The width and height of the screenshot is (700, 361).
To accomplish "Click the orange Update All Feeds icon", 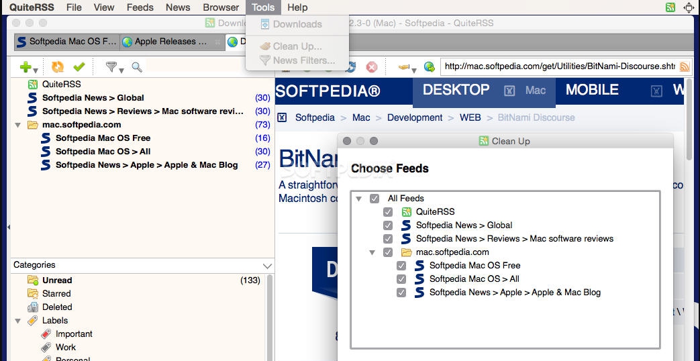I will pos(57,67).
